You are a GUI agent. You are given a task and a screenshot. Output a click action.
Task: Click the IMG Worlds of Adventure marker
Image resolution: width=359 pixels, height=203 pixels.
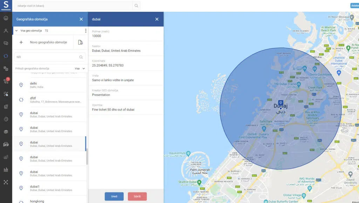(310, 188)
